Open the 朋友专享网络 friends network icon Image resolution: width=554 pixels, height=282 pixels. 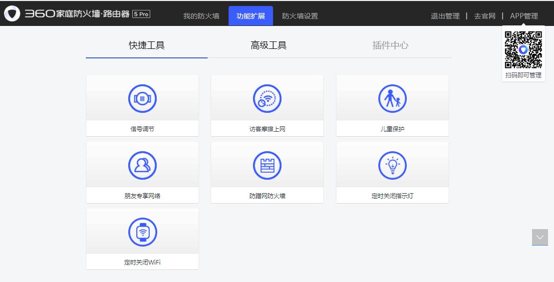(x=142, y=165)
